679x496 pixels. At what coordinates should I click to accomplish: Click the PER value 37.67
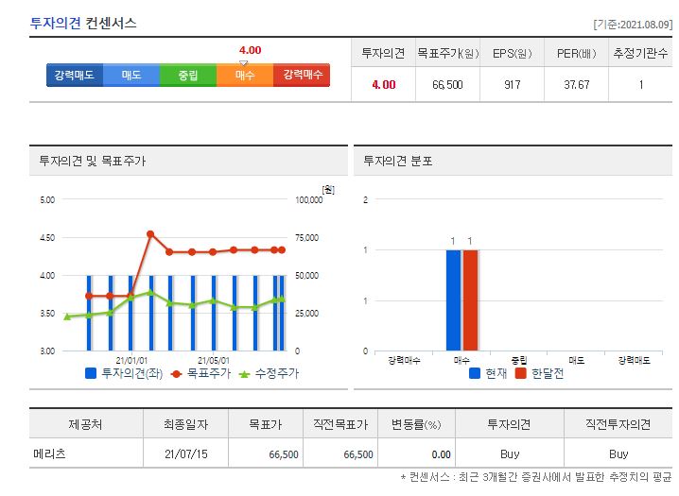tap(576, 85)
